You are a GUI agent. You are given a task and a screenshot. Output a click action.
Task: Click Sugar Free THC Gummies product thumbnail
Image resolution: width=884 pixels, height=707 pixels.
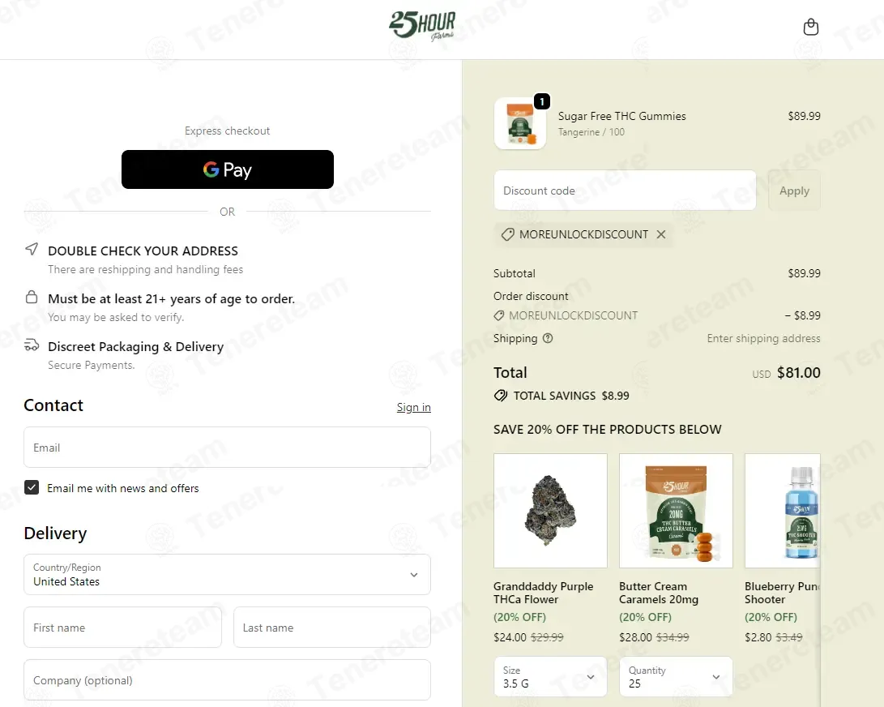coord(520,123)
